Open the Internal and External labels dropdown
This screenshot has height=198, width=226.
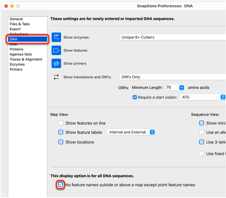click(131, 132)
